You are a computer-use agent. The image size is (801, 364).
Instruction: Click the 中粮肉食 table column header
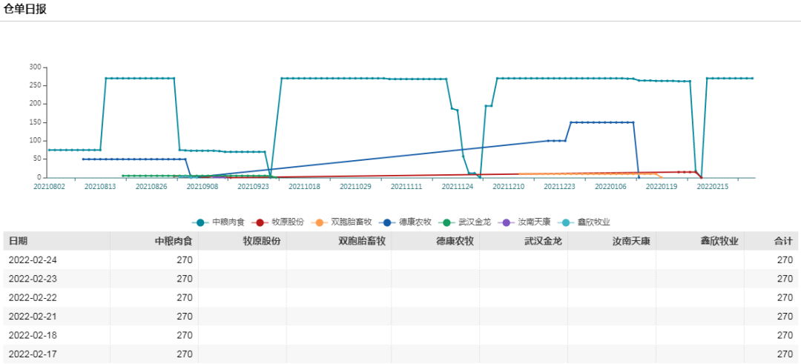click(x=174, y=241)
